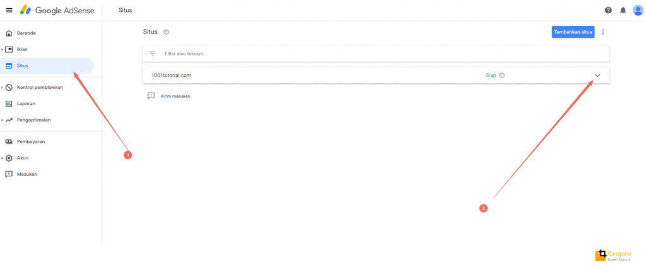Expand the Pengoptimalan submenu arrow
The image size is (646, 267).
tap(2, 120)
